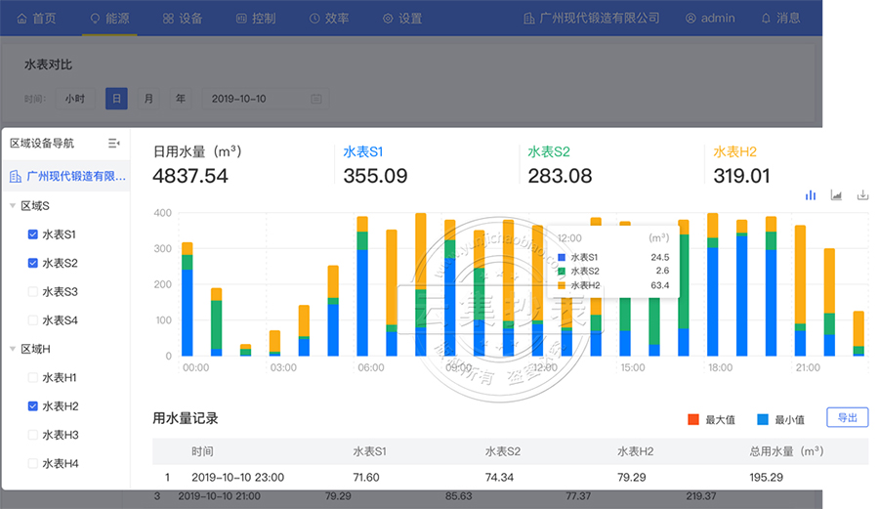Select the root company node in tree
The height and width of the screenshot is (509, 879).
tap(66, 177)
